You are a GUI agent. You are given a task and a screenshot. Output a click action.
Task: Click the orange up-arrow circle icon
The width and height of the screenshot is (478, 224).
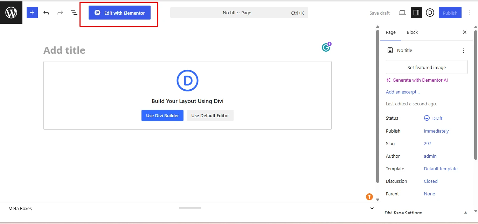tap(369, 197)
